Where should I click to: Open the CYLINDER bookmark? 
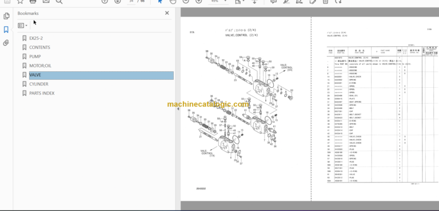[39, 84]
